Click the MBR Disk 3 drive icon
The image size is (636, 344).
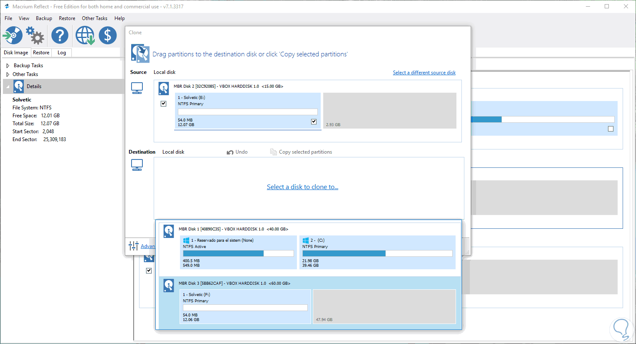pos(169,286)
